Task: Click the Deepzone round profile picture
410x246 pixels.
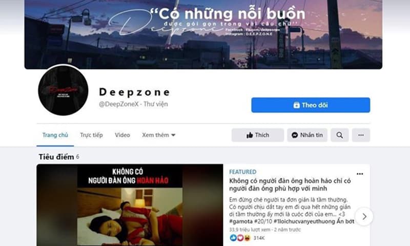Action: [x=63, y=90]
